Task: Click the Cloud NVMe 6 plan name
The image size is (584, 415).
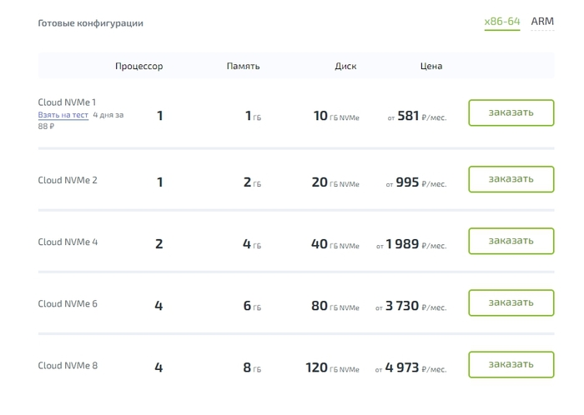Action: (68, 304)
